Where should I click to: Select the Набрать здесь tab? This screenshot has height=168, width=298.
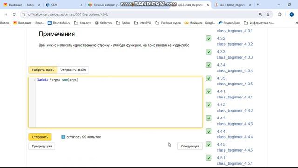tap(43, 70)
